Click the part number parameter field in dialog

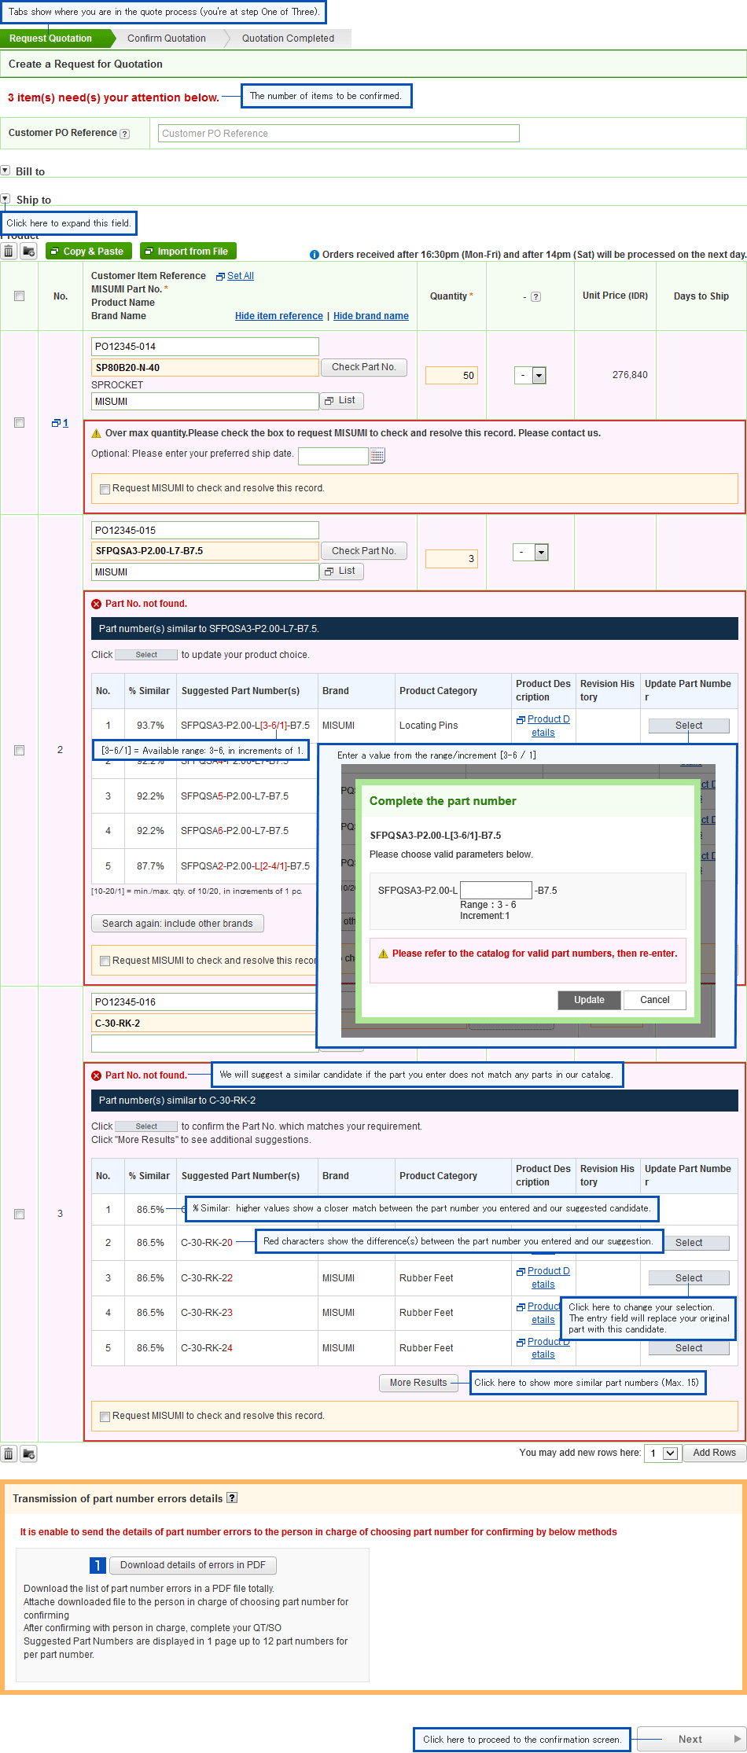pyautogui.click(x=496, y=891)
